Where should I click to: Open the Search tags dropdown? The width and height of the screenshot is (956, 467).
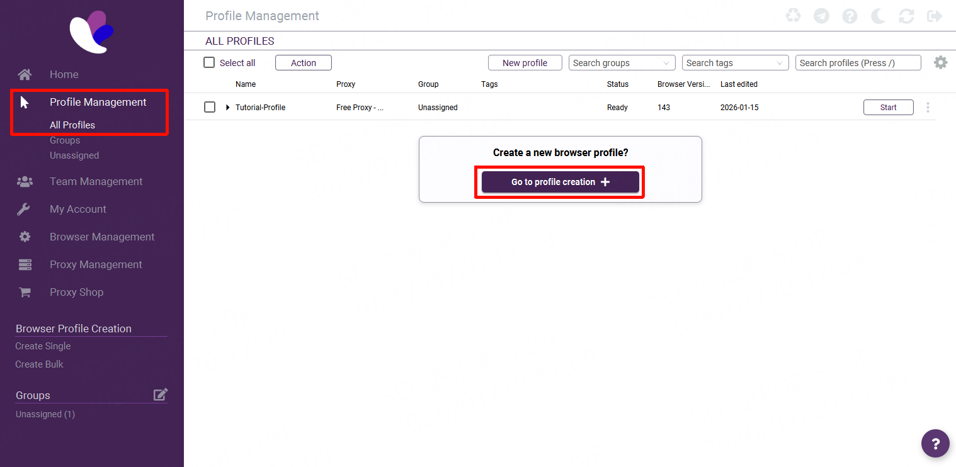(x=735, y=63)
